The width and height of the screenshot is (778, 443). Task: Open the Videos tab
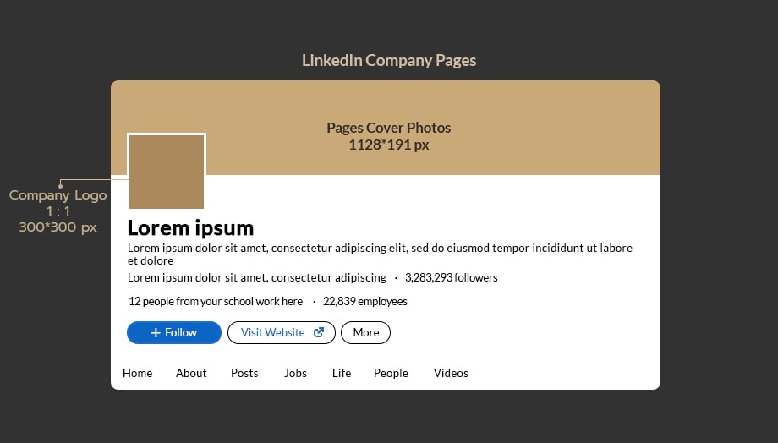click(x=451, y=373)
